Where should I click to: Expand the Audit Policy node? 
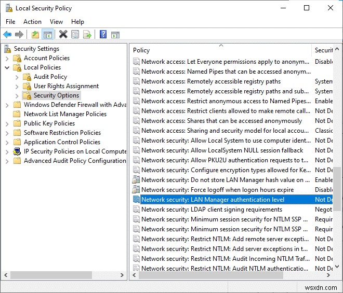(17, 77)
